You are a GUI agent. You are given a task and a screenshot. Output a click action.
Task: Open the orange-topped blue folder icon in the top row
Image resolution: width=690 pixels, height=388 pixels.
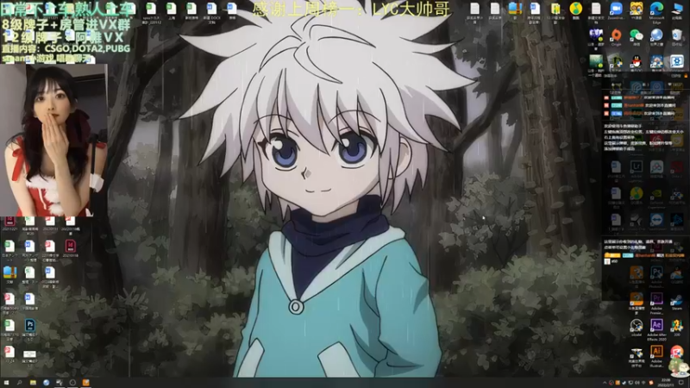click(515, 9)
